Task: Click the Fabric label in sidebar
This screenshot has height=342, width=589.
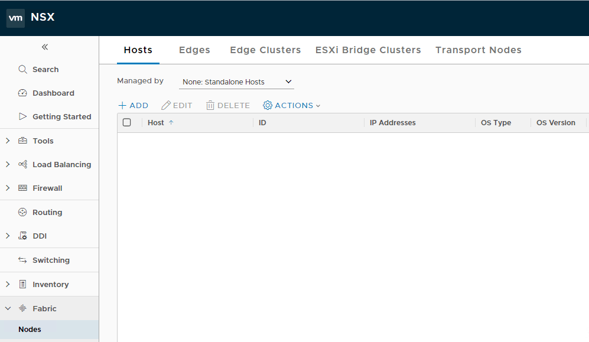Action: (x=44, y=308)
